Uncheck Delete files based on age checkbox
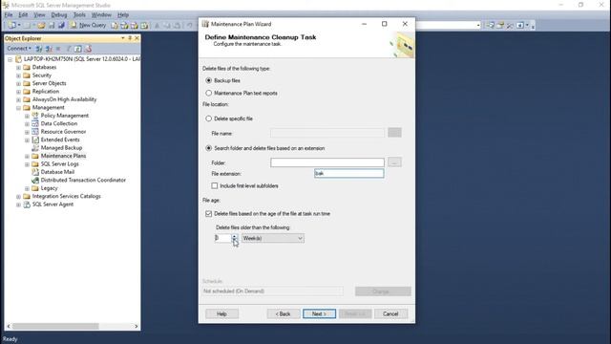Image resolution: width=611 pixels, height=344 pixels. tap(209, 214)
